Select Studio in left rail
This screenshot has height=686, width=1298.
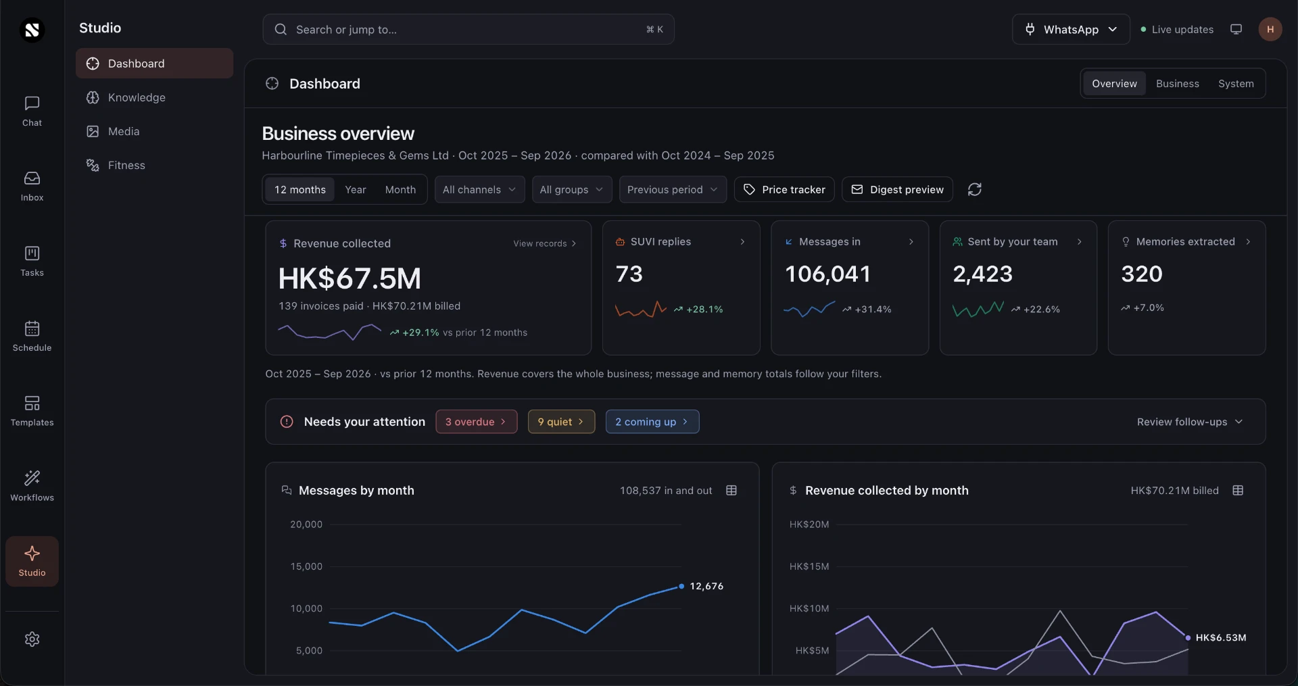32,562
